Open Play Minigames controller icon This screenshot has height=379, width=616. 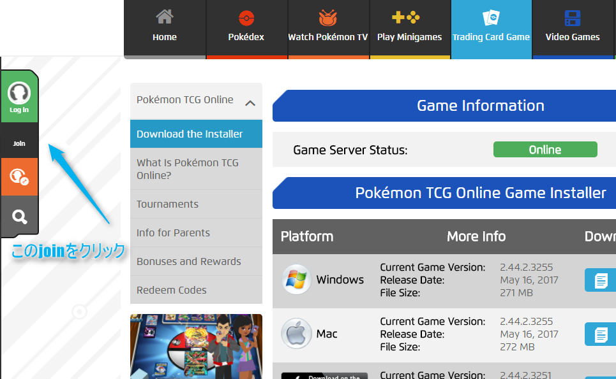point(406,17)
